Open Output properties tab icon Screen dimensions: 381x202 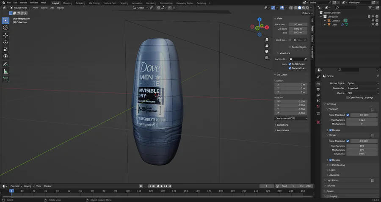click(318, 90)
